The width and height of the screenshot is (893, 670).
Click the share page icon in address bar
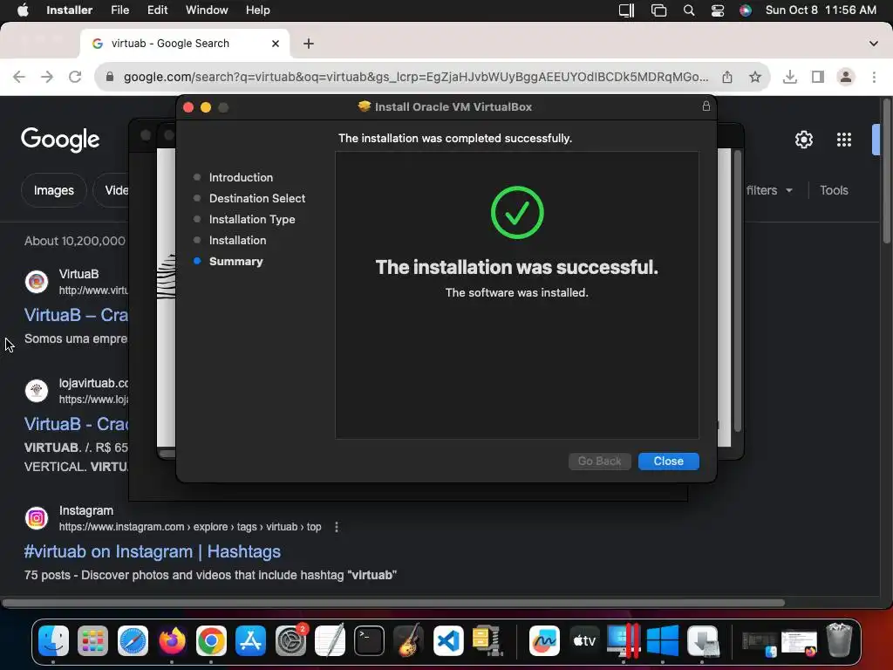[x=727, y=77]
